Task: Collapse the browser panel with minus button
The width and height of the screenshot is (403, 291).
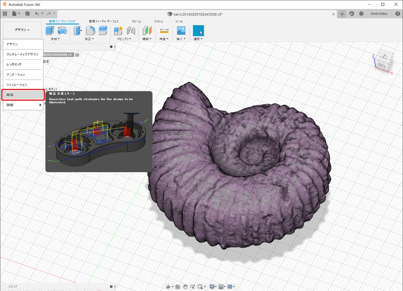Action: click(111, 47)
